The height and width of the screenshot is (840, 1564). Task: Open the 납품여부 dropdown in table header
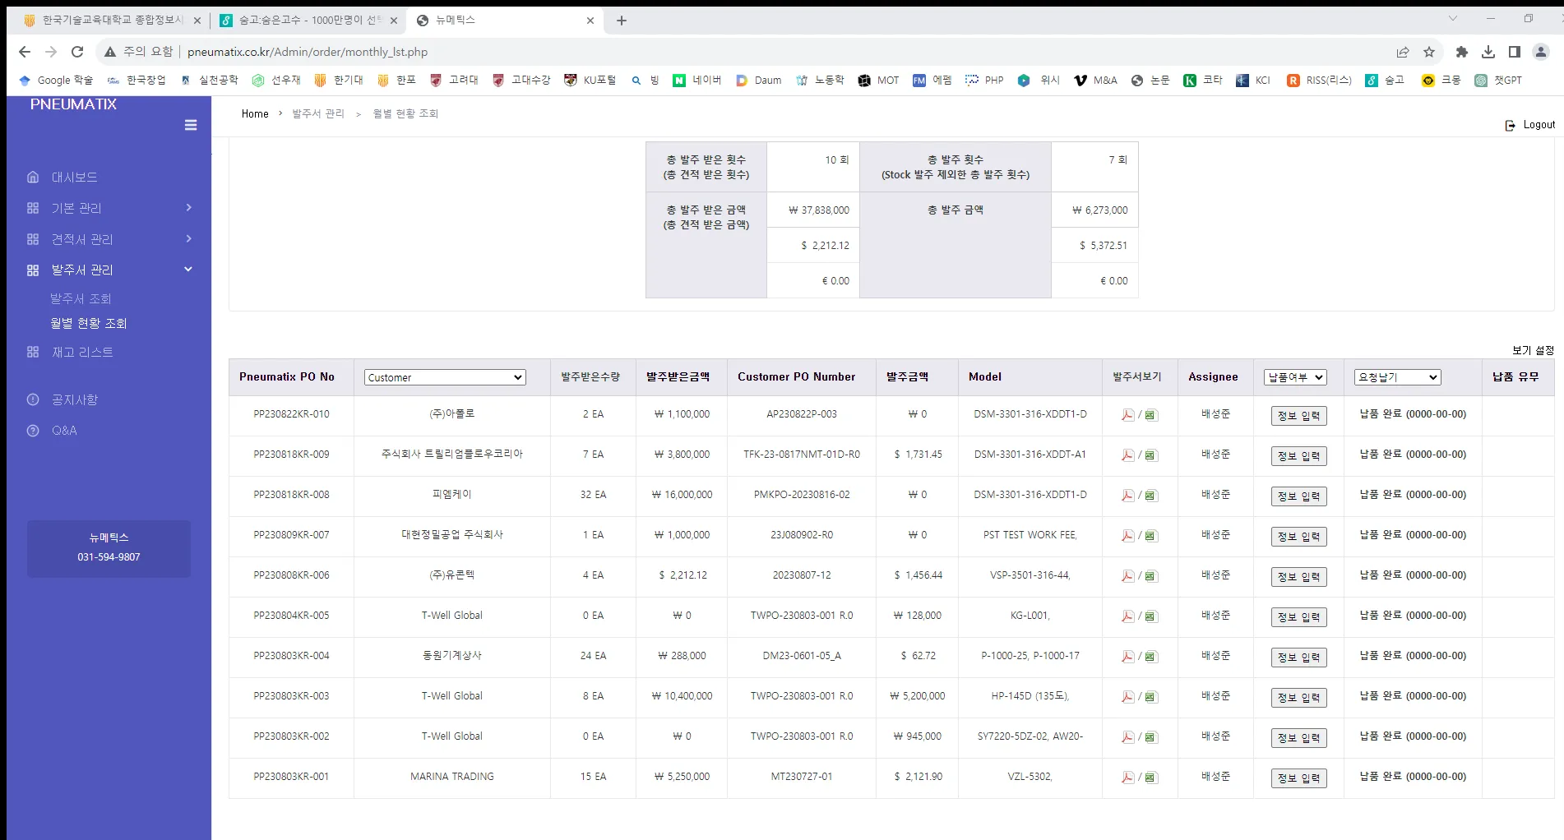pyautogui.click(x=1295, y=376)
